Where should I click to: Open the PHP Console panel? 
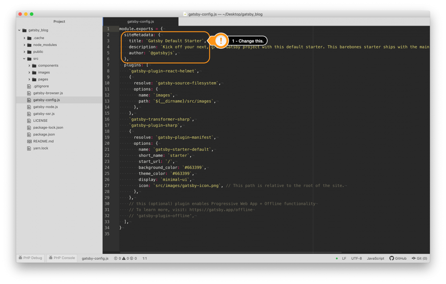pyautogui.click(x=61, y=258)
